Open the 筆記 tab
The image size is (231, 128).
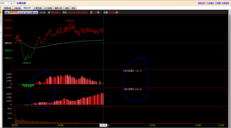tap(73, 8)
